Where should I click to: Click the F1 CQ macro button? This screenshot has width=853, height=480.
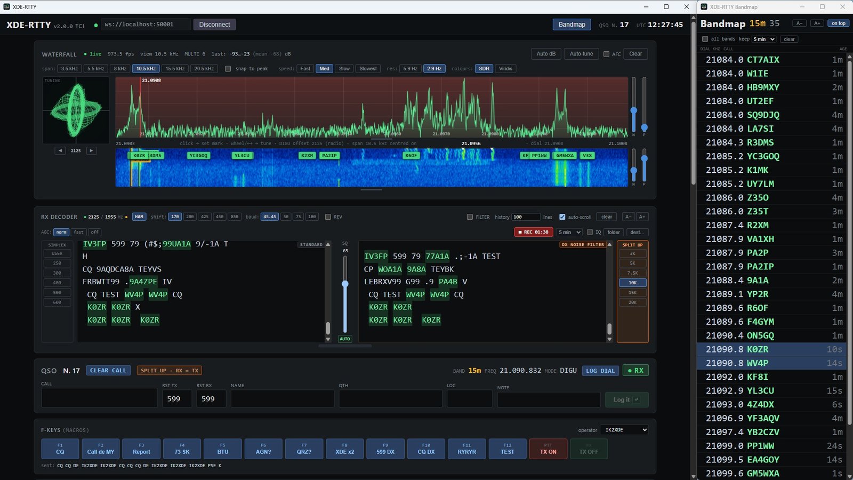point(60,449)
